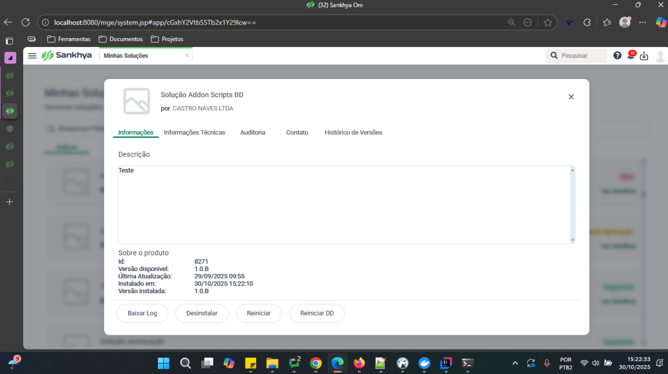
Task: Click the Desinstalar button
Action: 202,313
